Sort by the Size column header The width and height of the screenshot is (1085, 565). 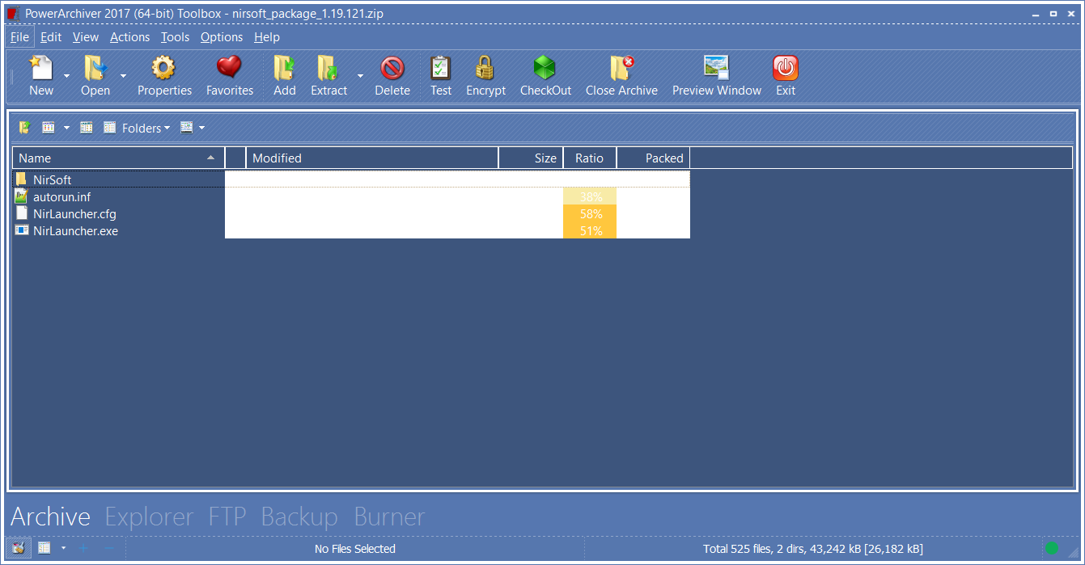pyautogui.click(x=532, y=158)
